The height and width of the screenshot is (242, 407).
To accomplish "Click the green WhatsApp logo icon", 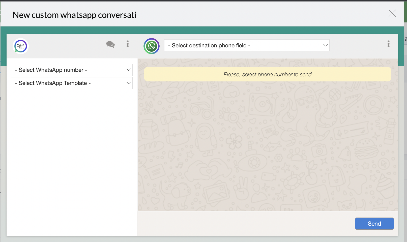I will tap(152, 46).
